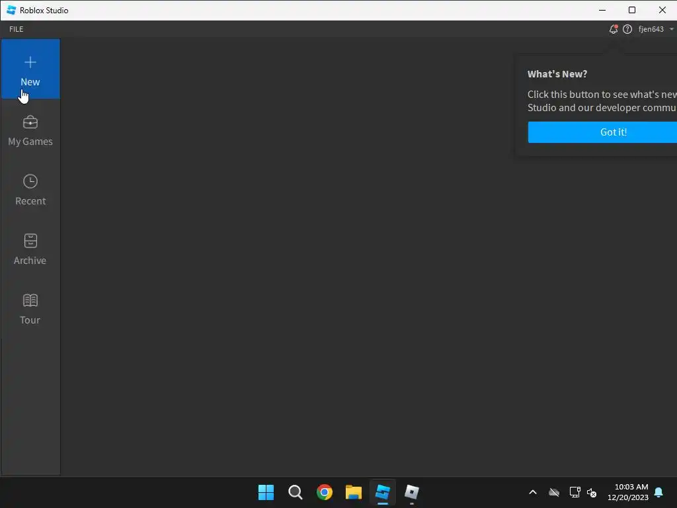This screenshot has height=508, width=677.
Task: Show hidden system tray icons
Action: pyautogui.click(x=533, y=492)
